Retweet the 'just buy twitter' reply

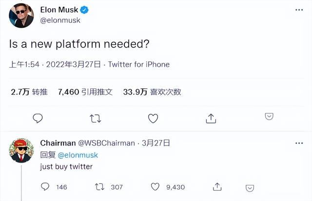[x=99, y=186]
